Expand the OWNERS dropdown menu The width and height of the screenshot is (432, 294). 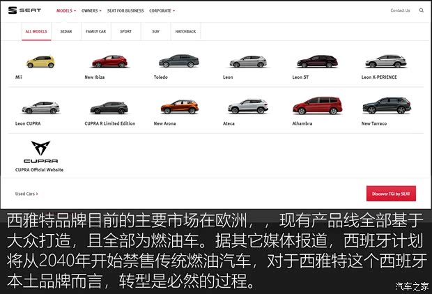coord(91,10)
